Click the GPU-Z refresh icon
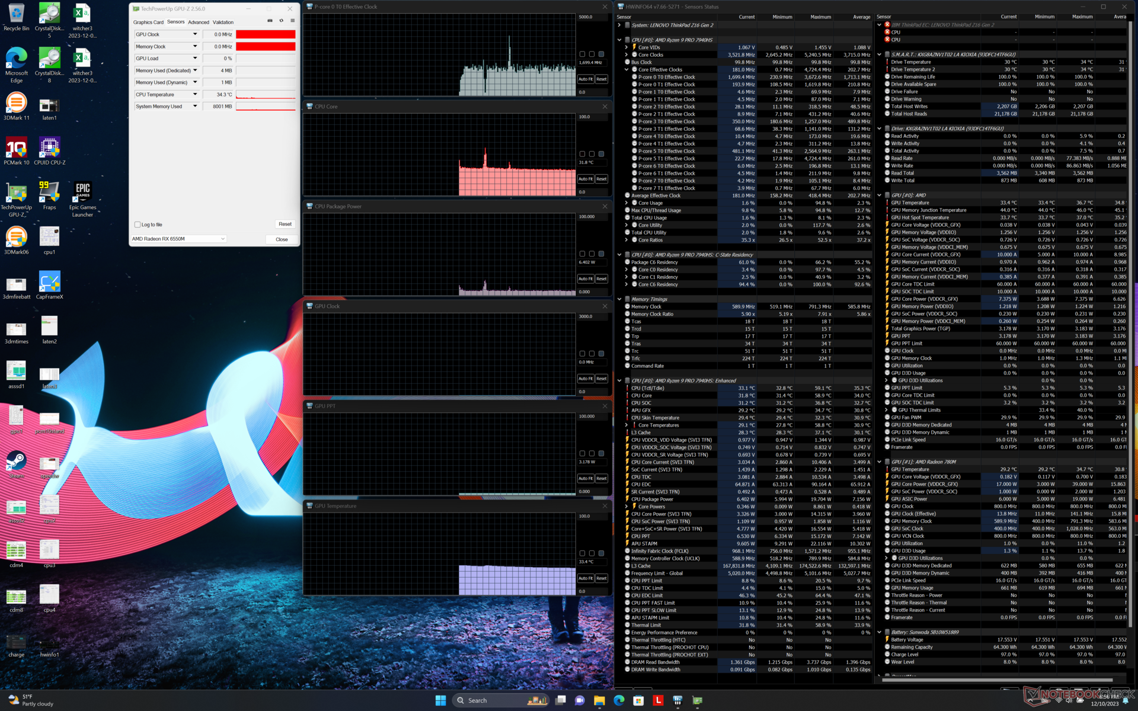This screenshot has height=711, width=1138. tap(281, 21)
